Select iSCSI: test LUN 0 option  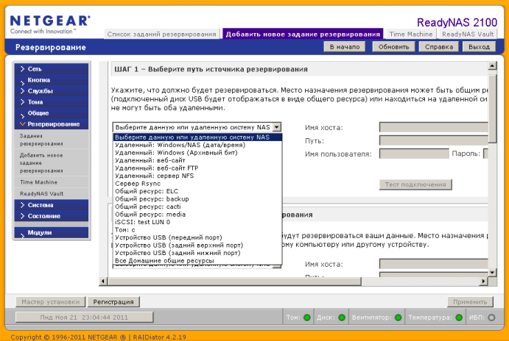coord(197,222)
